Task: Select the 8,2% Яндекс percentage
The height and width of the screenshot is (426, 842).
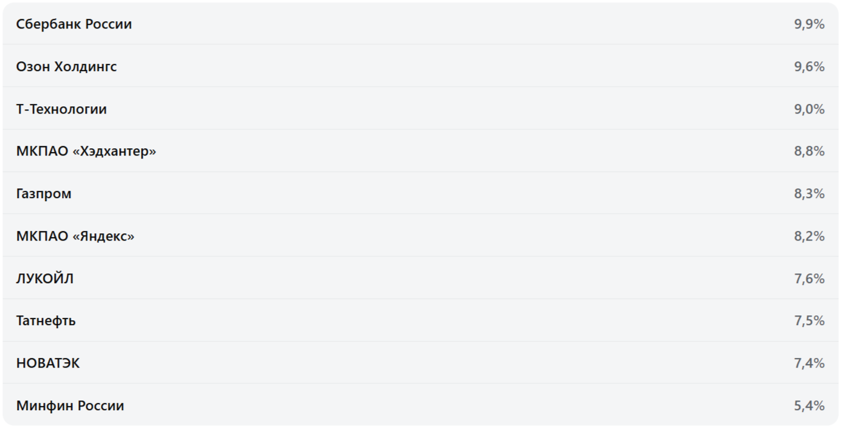Action: 809,236
